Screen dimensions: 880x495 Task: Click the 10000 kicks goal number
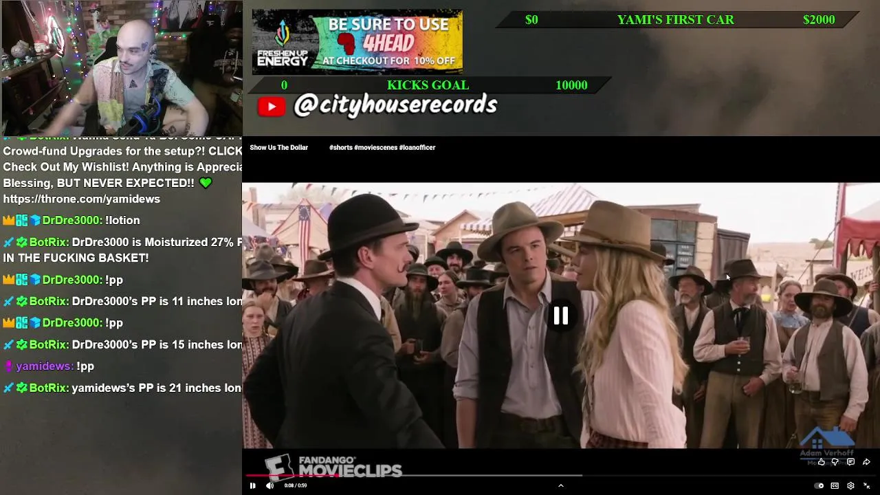click(571, 85)
